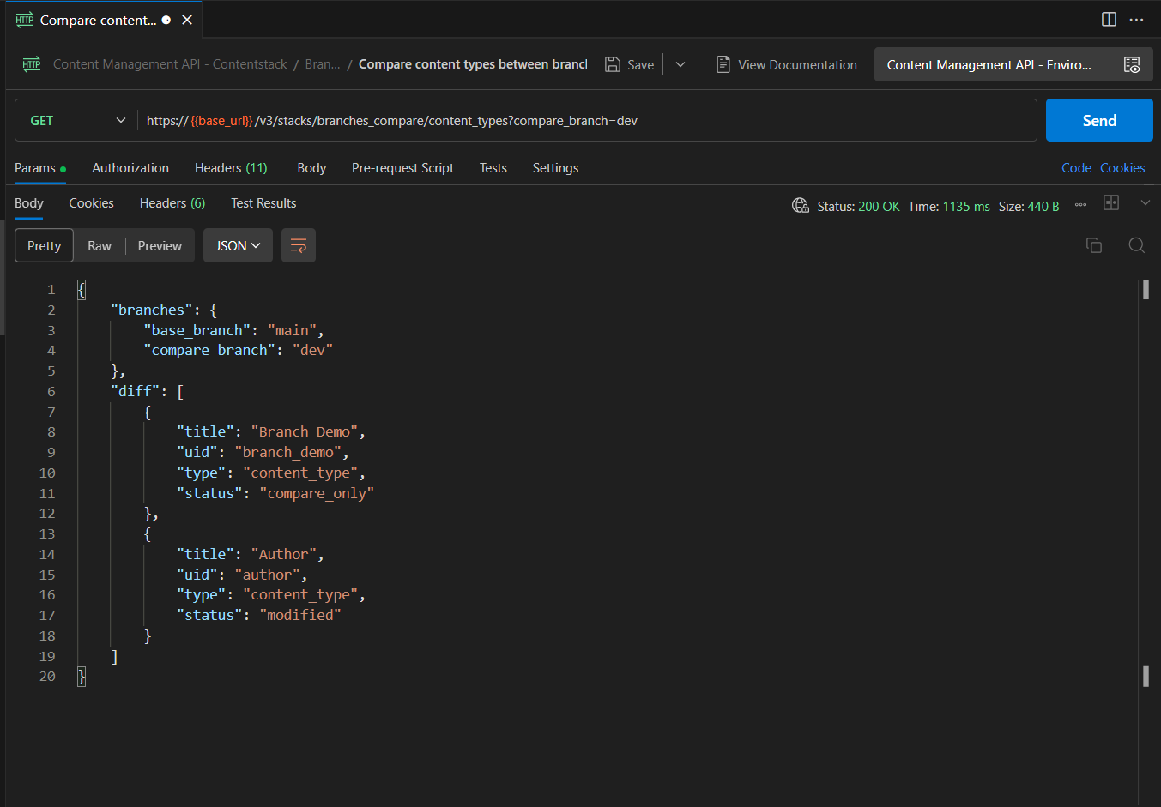Click the "Branch Demo" title value
The image size is (1161, 807).
[x=305, y=431]
